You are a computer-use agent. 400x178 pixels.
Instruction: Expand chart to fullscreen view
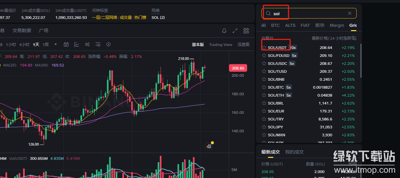click(x=235, y=31)
